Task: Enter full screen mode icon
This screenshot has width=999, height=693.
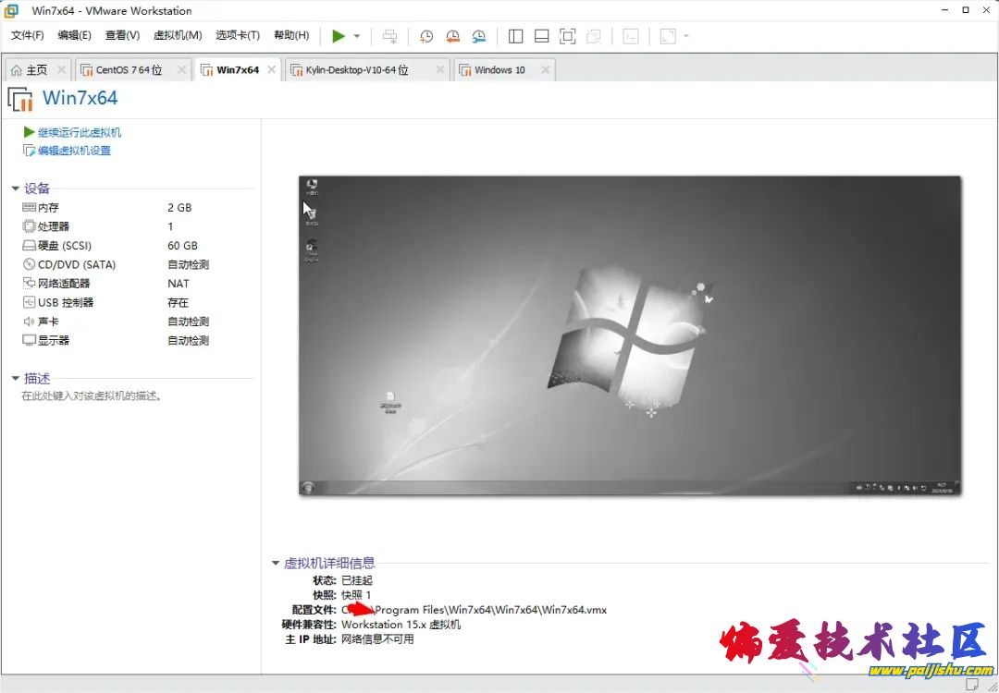Action: point(568,36)
